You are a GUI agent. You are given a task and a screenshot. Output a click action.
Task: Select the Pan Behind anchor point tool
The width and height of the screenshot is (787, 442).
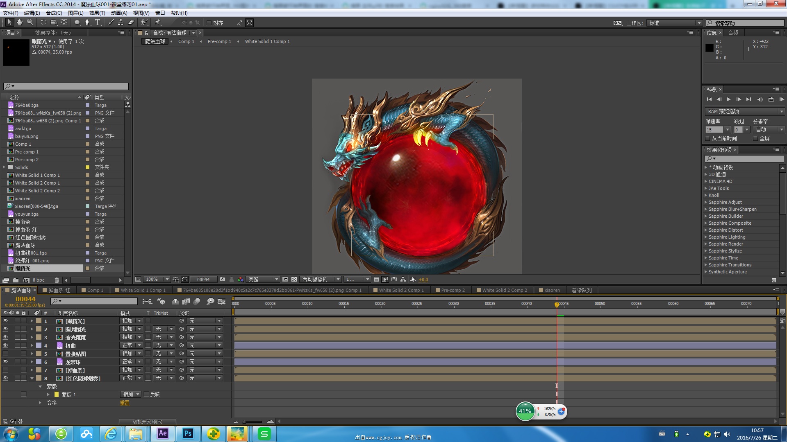point(64,23)
